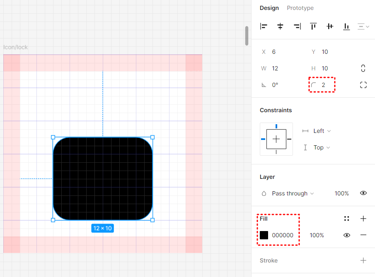This screenshot has width=375, height=277.
Task: Click the right constraint marker
Action: [x=289, y=139]
